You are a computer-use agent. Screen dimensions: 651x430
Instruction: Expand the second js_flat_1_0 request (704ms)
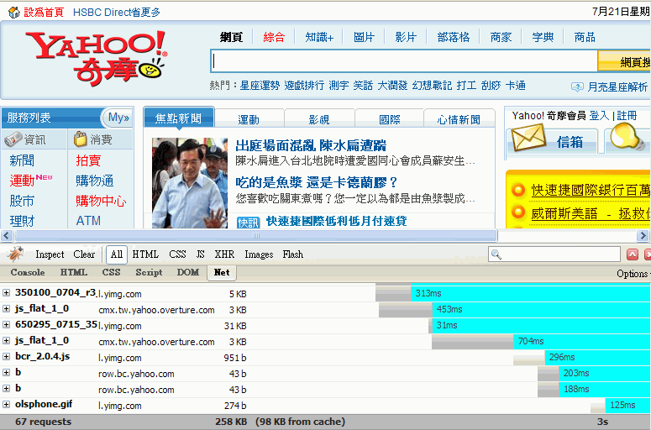tap(6, 340)
